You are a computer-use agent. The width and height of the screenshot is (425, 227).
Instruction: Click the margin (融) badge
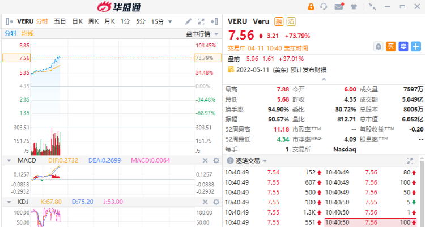coord(279,21)
